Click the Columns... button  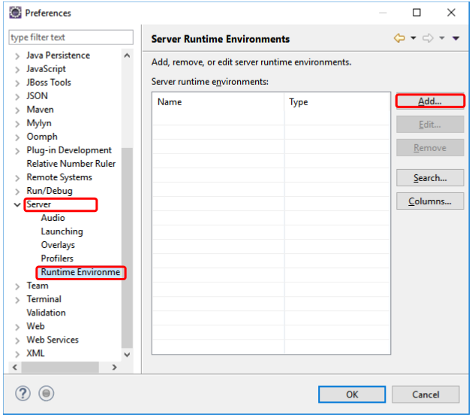430,201
